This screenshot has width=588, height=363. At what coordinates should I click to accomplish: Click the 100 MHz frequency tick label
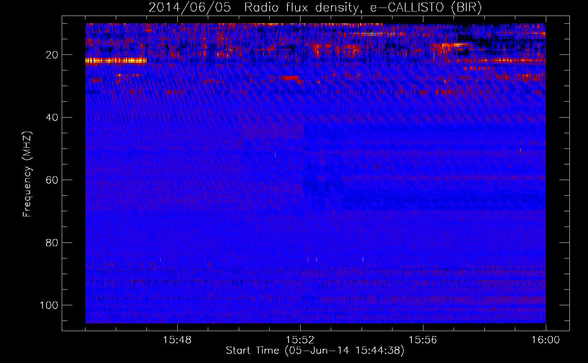pos(49,305)
